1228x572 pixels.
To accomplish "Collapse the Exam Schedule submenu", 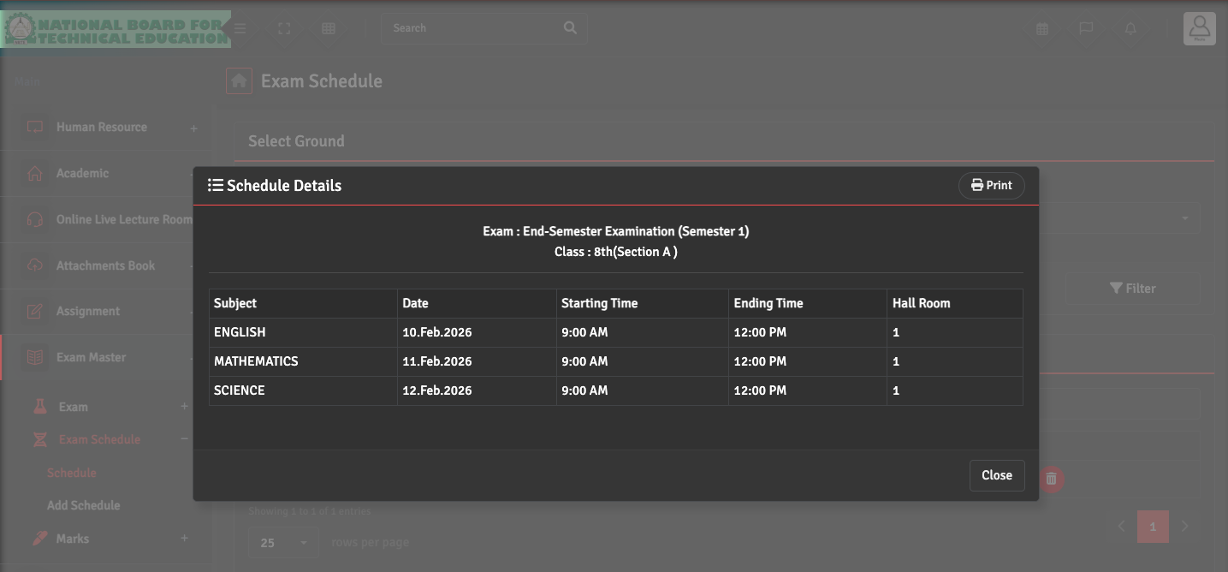I will (184, 439).
